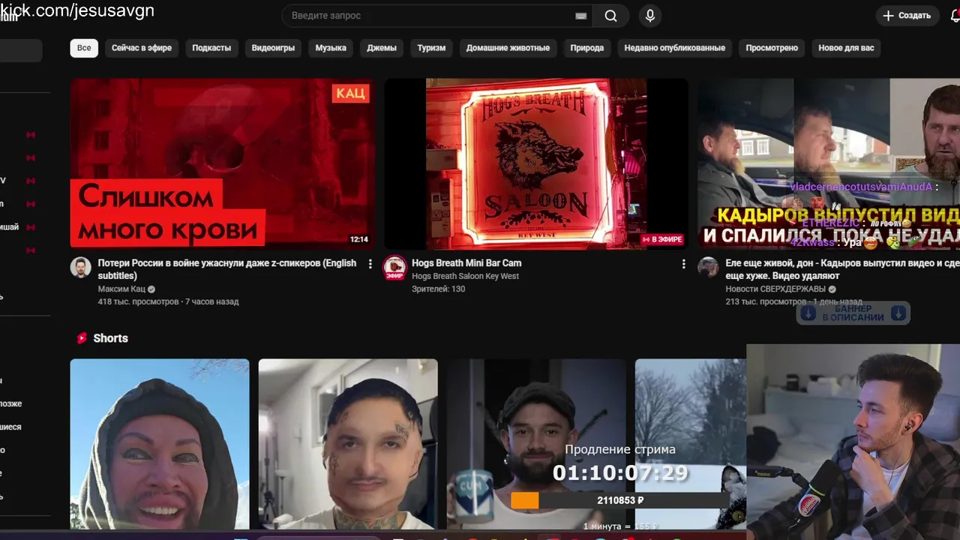
Task: Start voice search with the microphone icon
Action: pos(650,16)
